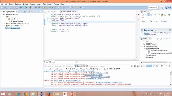
Task: Collapse the learn-automation project node
Action: pyautogui.click(x=2, y=14)
